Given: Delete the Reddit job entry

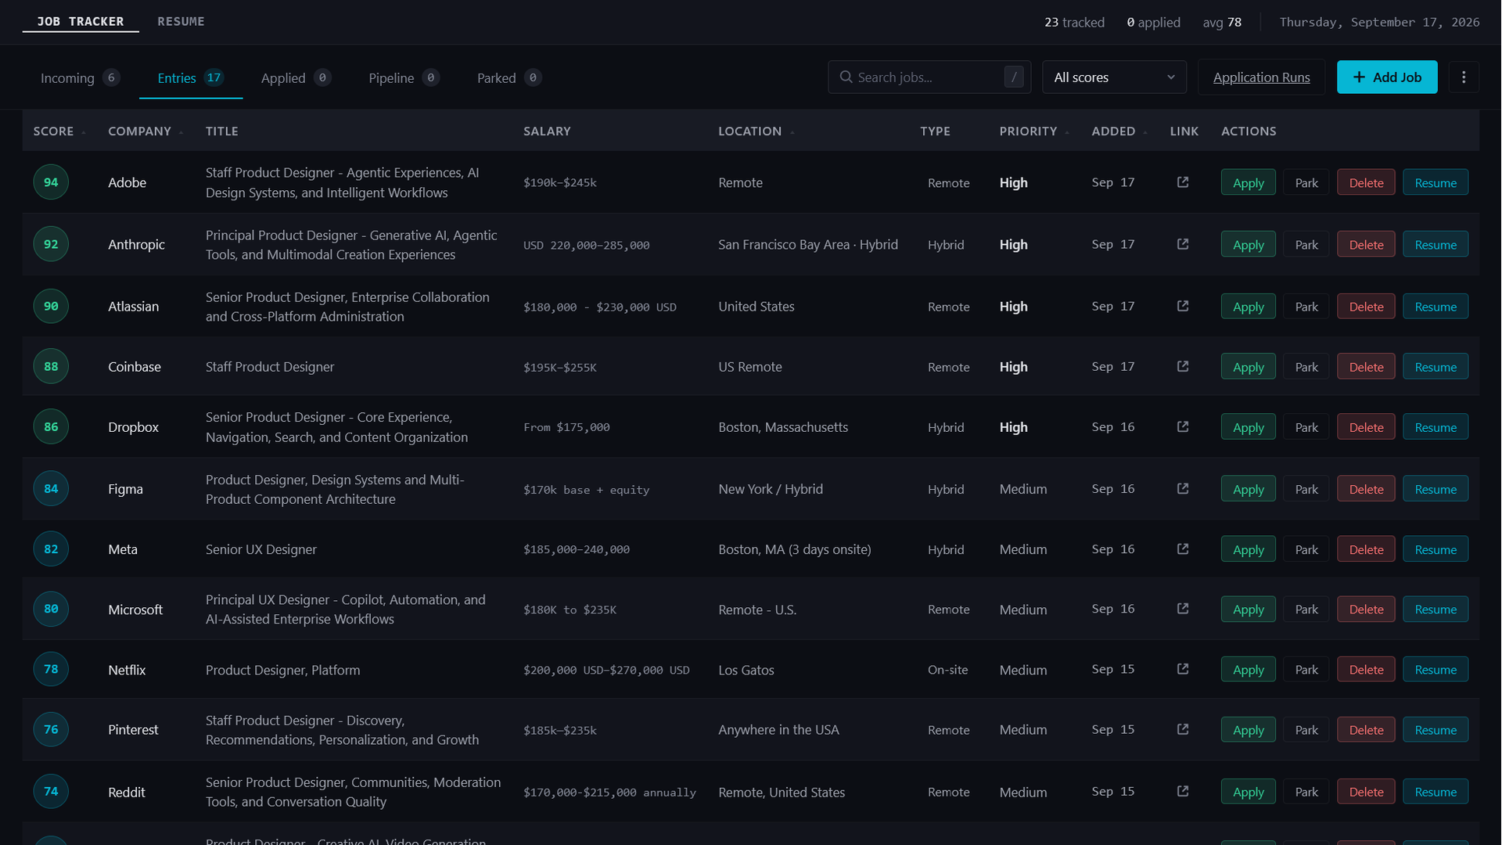Looking at the screenshot, I should point(1366,791).
